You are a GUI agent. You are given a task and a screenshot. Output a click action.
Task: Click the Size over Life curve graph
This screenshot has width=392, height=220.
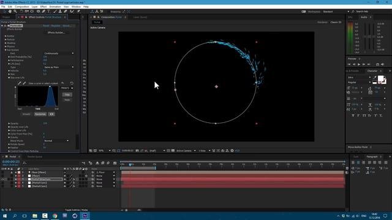pos(38,97)
